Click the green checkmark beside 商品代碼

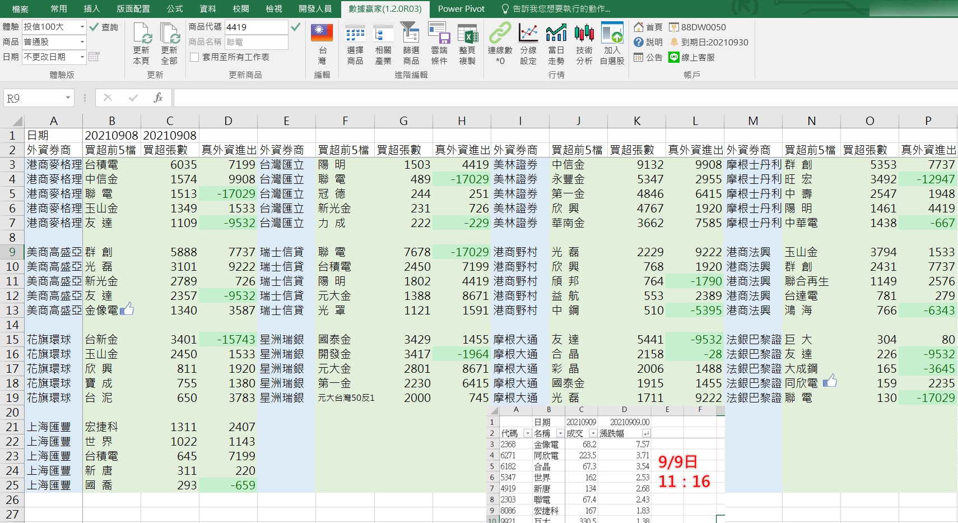pos(296,26)
